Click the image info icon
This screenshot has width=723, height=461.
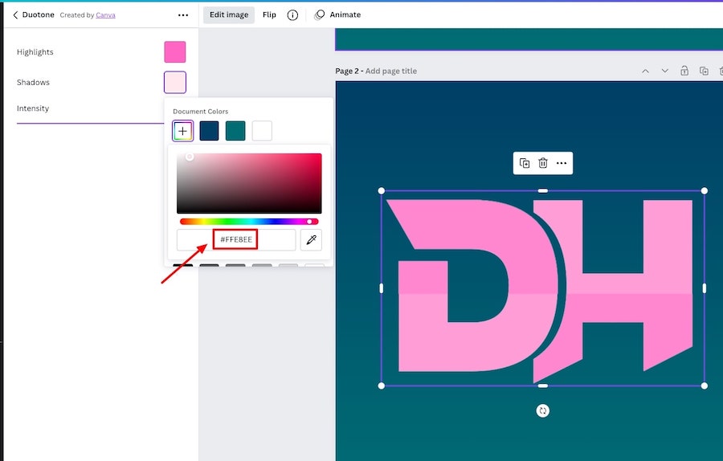pos(292,14)
